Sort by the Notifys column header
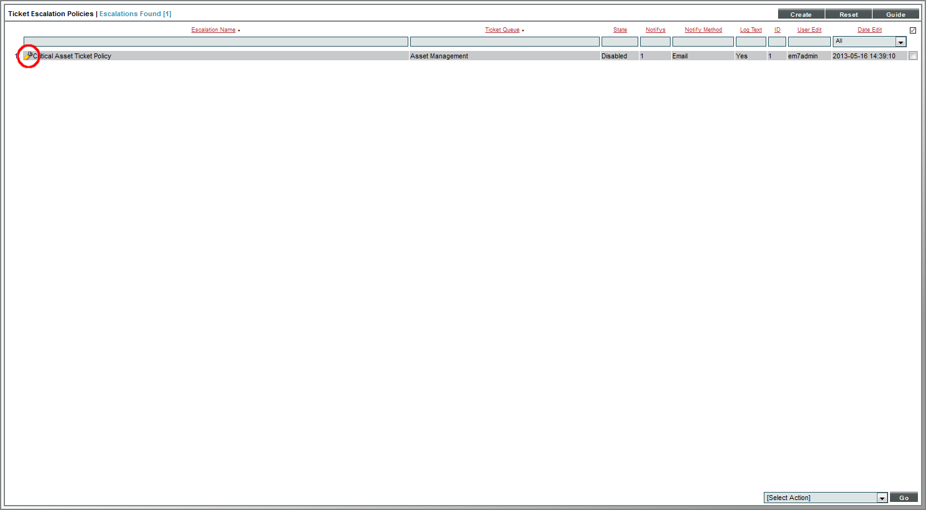The width and height of the screenshot is (926, 510). point(655,30)
